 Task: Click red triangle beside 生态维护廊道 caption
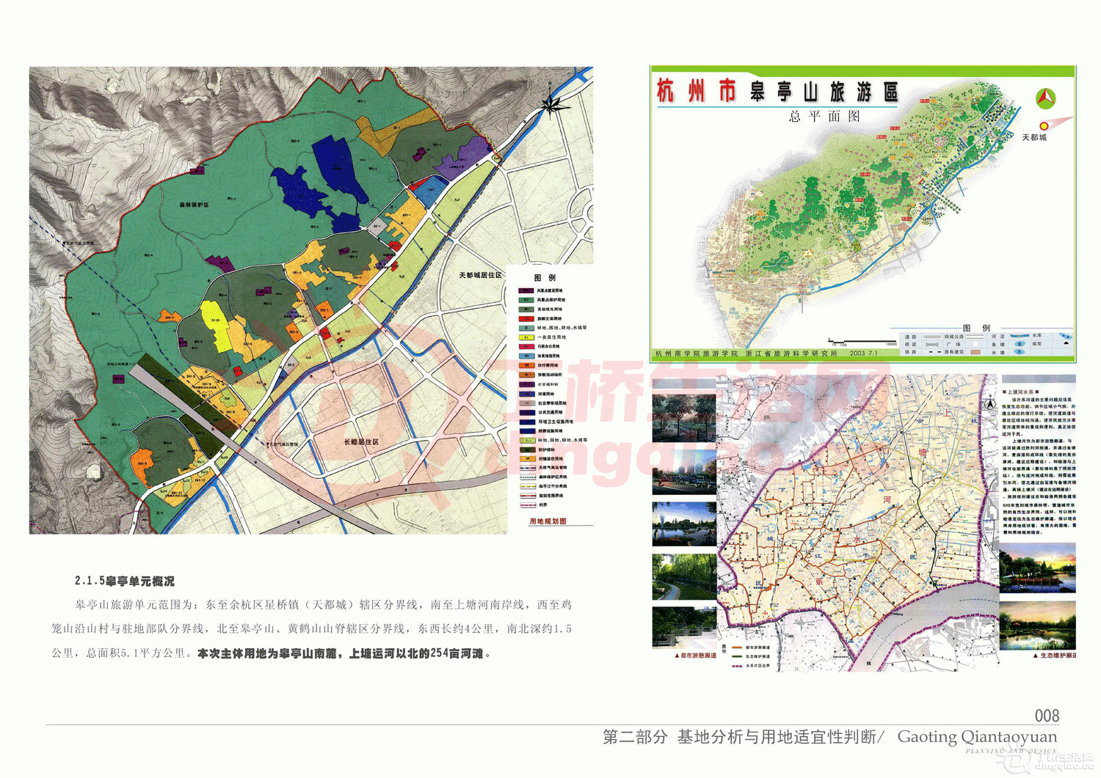click(1036, 656)
